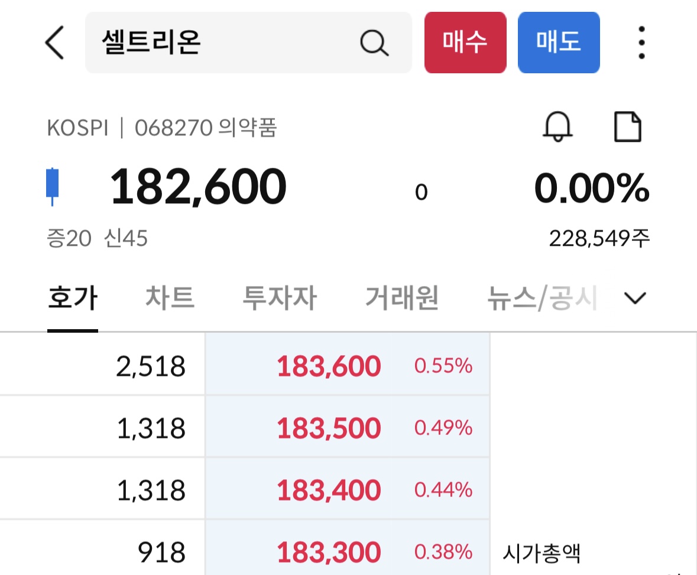Tap the 신45 credit label
697x575 pixels.
[x=126, y=238]
